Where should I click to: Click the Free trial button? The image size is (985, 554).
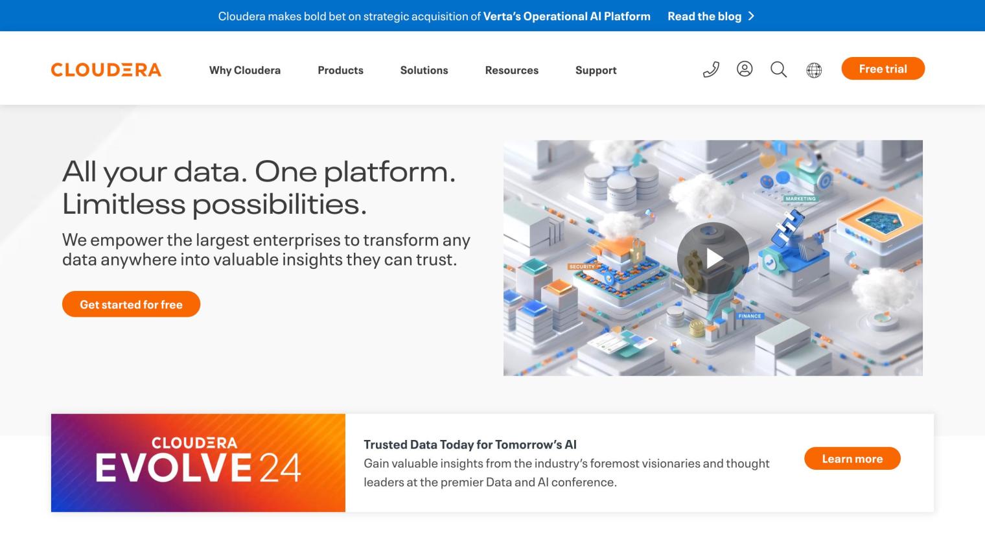[x=883, y=69]
